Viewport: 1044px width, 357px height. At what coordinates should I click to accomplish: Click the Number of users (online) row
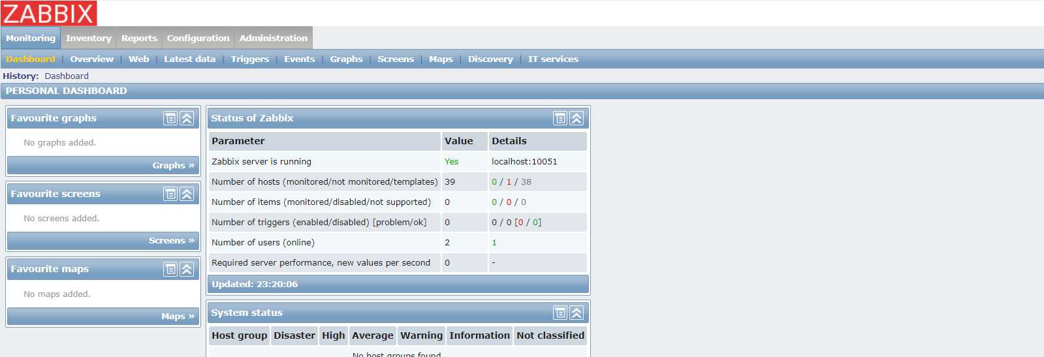[x=398, y=243]
